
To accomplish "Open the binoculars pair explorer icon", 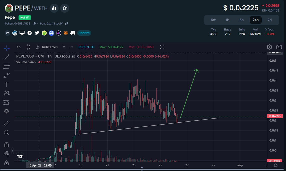I will tap(54, 8).
